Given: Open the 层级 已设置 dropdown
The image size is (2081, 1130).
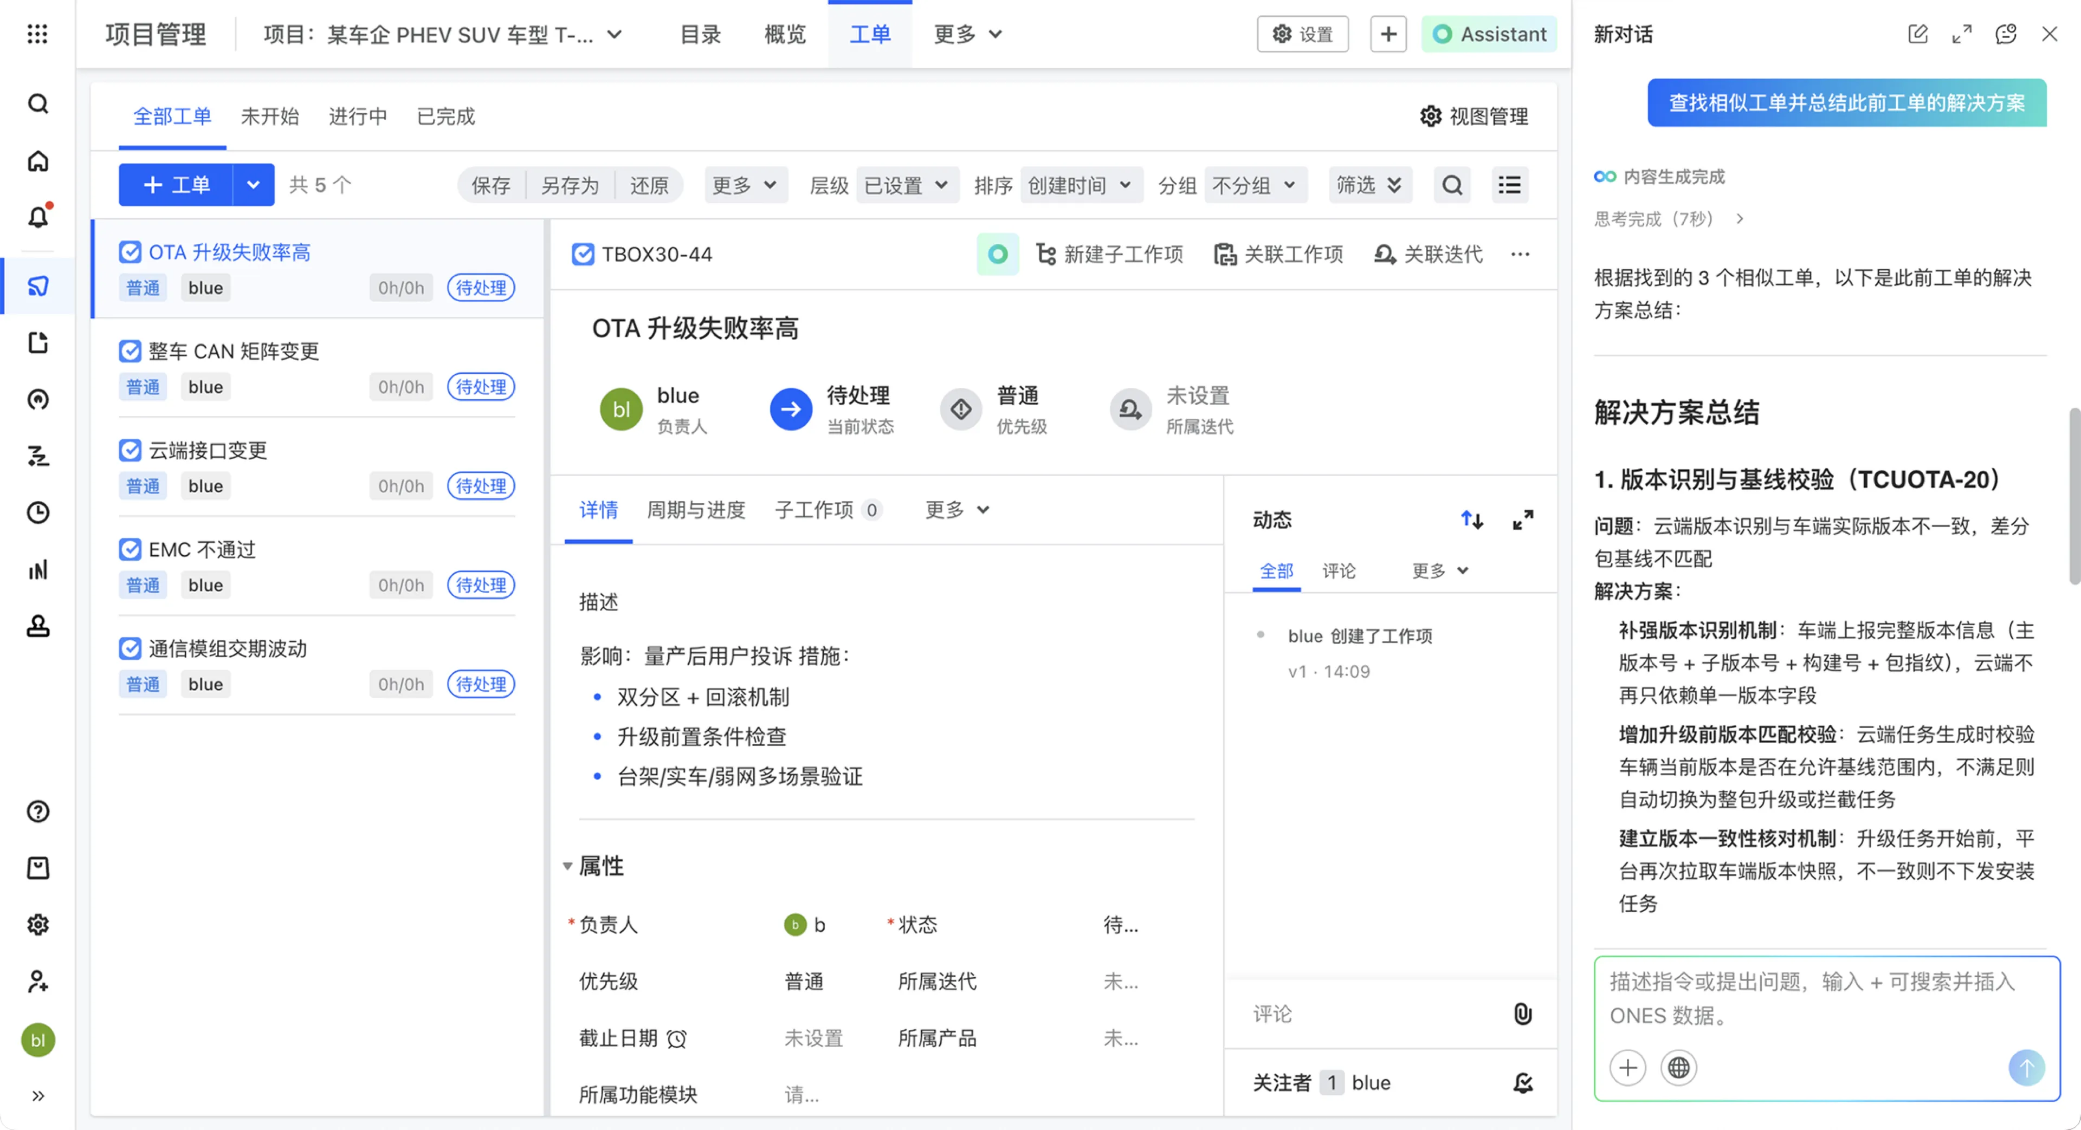Looking at the screenshot, I should tap(907, 185).
